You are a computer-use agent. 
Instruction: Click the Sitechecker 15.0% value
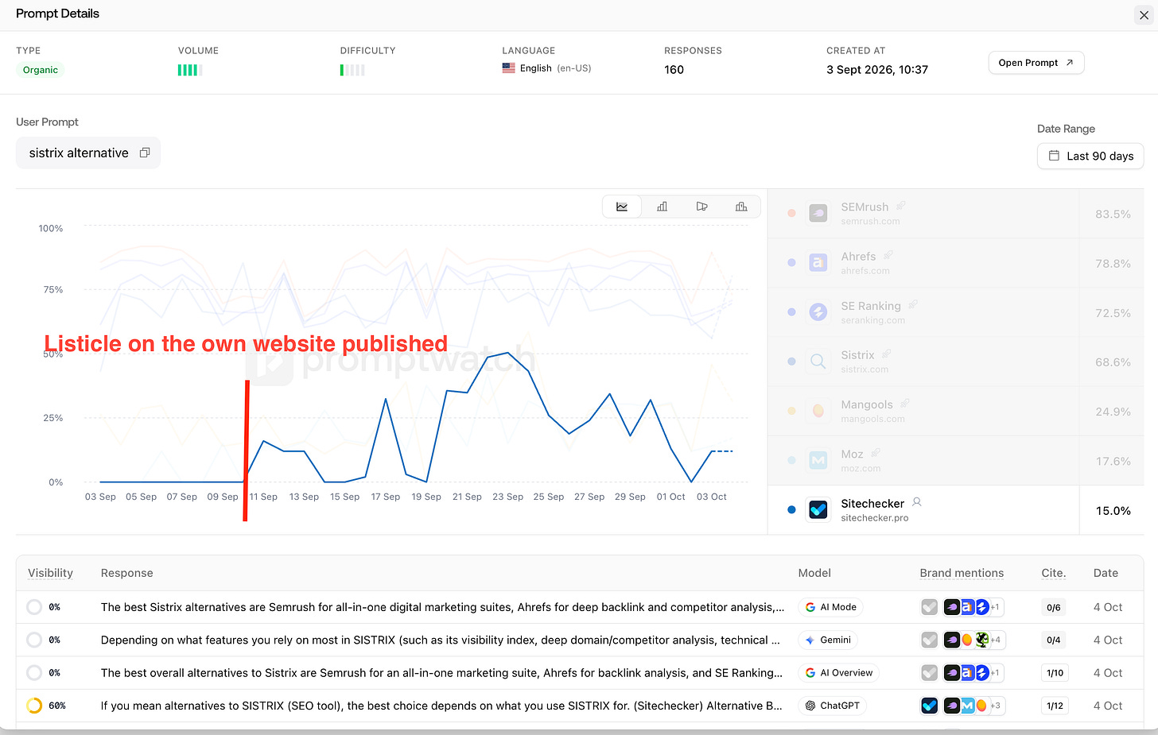click(x=1113, y=511)
